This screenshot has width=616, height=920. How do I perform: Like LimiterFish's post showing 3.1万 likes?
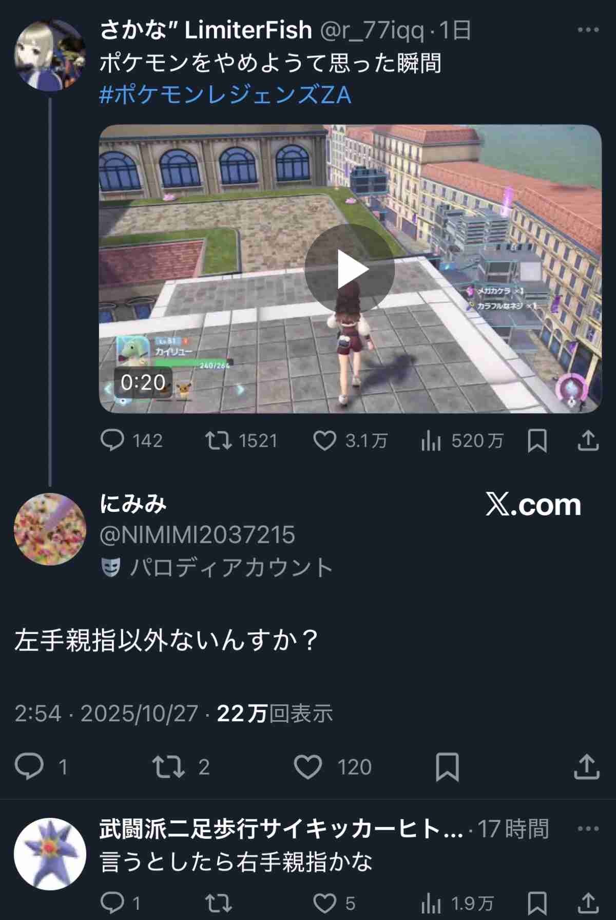[x=350, y=440]
